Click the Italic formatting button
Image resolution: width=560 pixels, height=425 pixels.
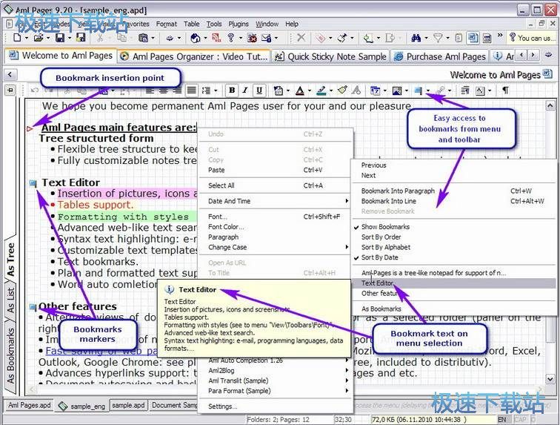pos(245,90)
